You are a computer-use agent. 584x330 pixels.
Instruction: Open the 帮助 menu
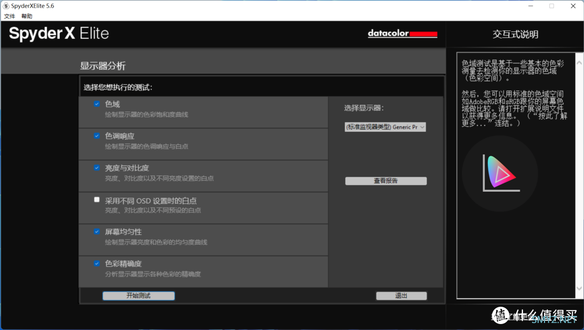point(27,16)
